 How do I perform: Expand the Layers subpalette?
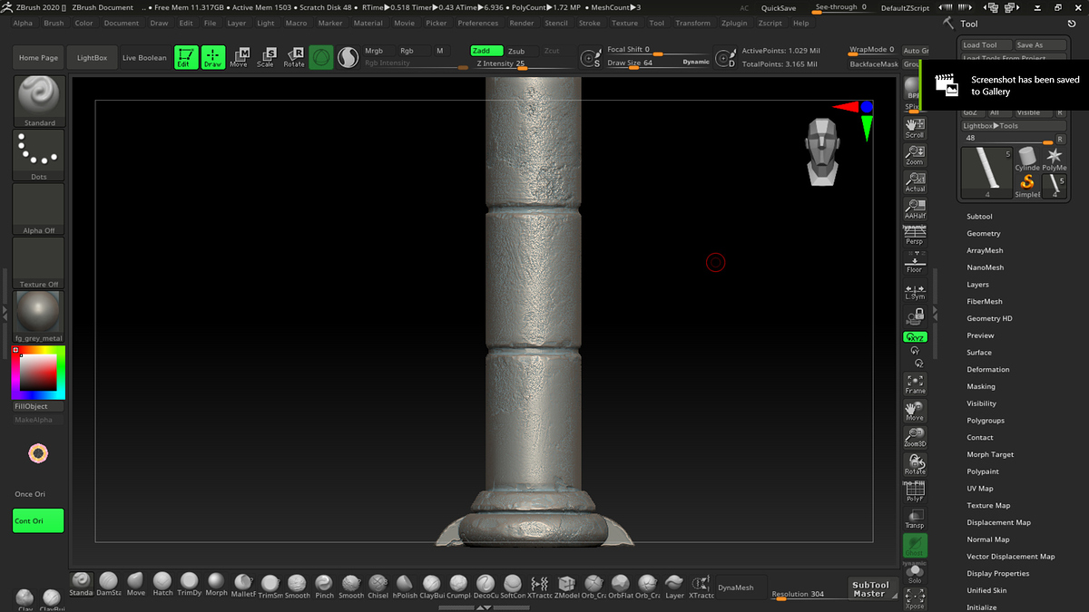[977, 285]
